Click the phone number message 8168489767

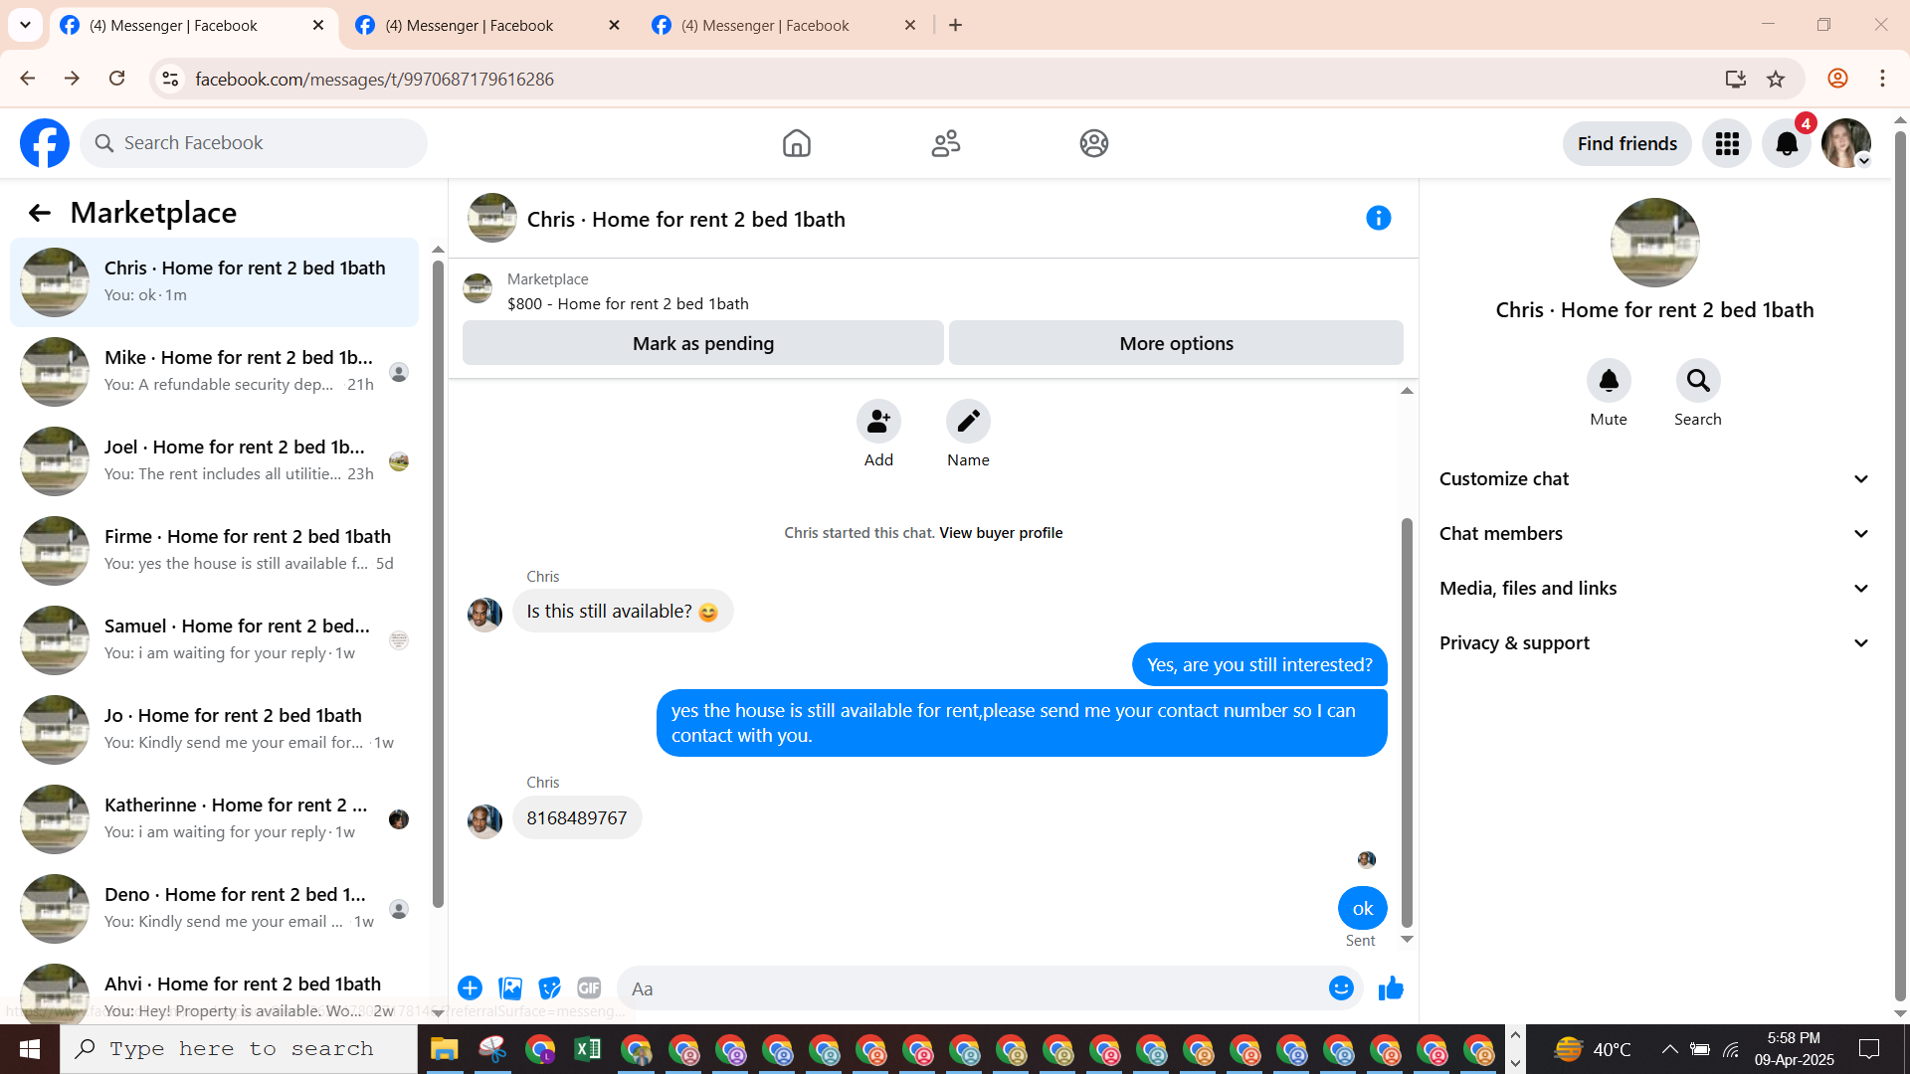click(577, 817)
